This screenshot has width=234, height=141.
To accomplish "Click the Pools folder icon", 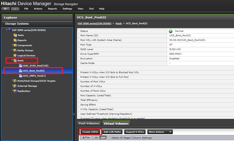I will [x=15, y=61].
